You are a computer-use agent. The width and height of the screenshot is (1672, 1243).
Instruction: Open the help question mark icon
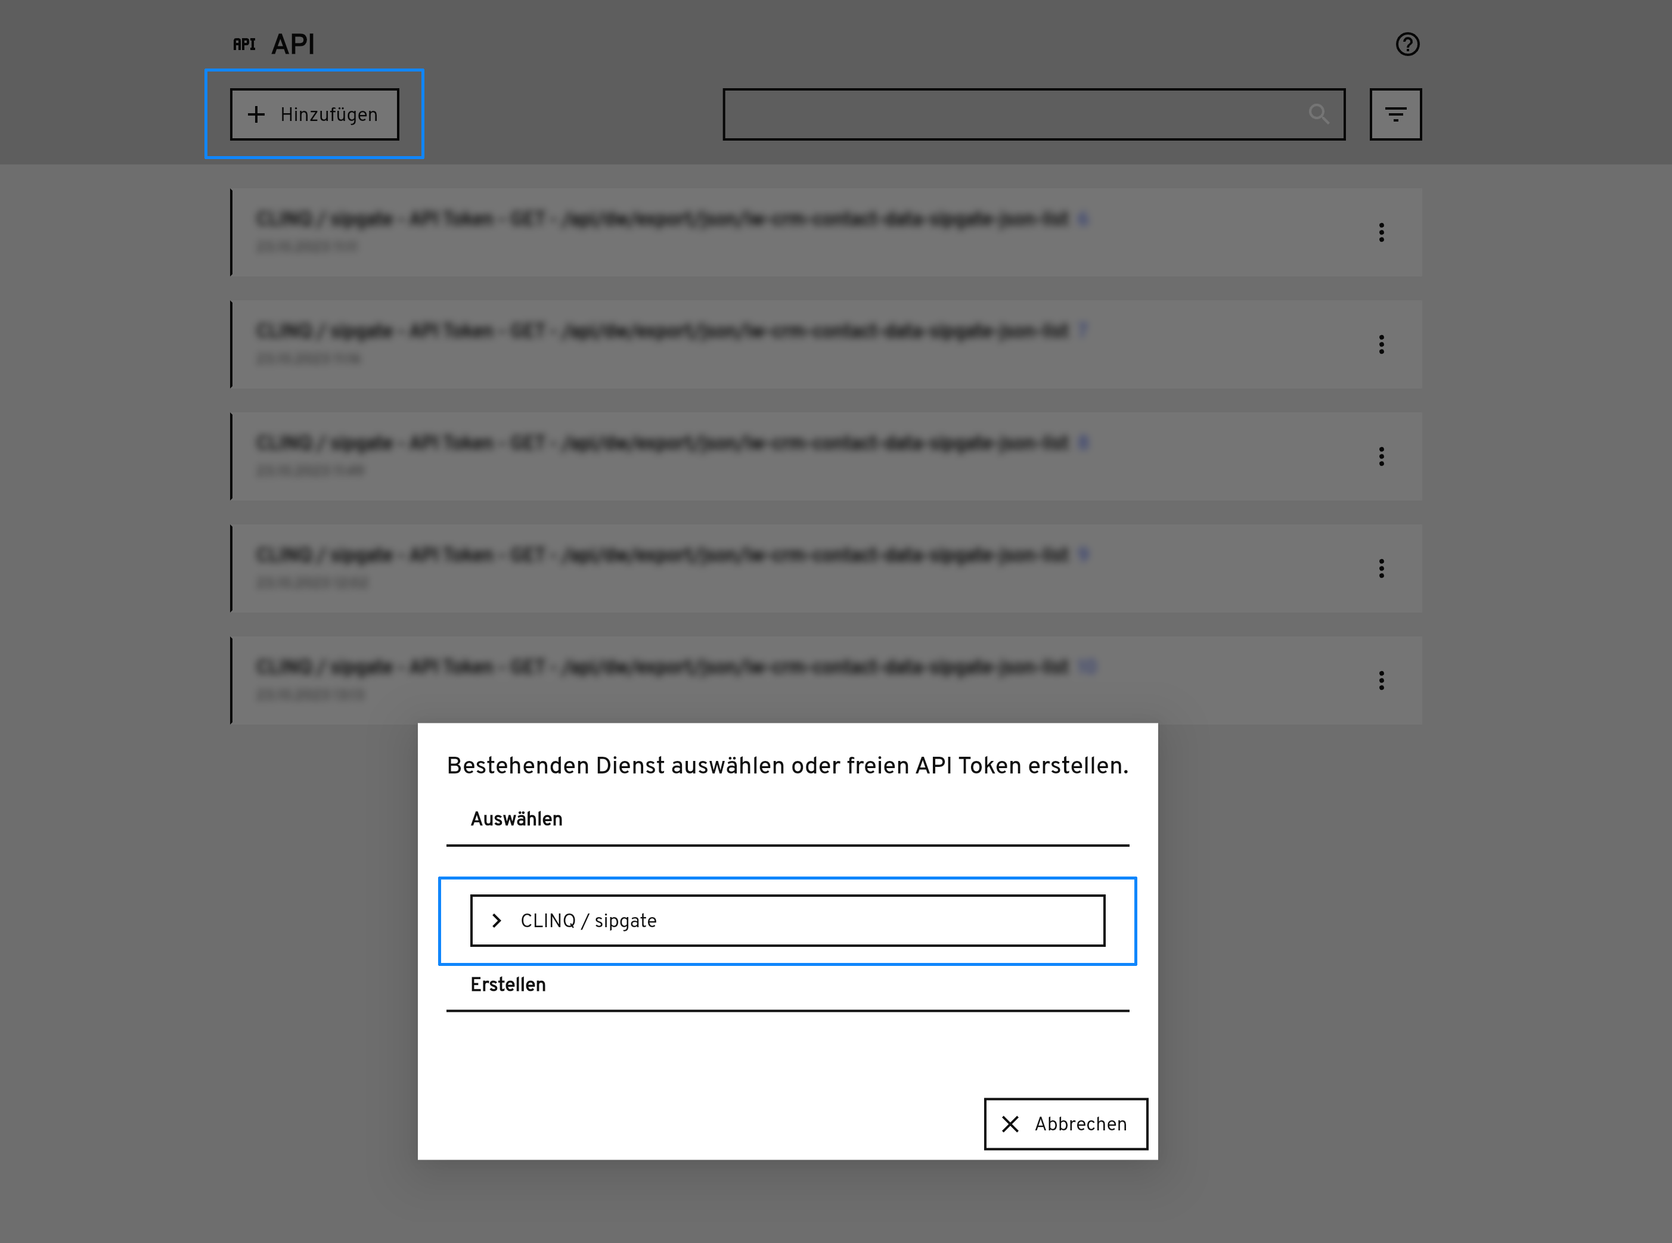pos(1407,44)
